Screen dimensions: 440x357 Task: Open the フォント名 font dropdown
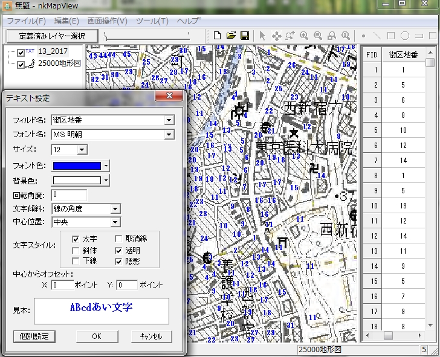(x=169, y=135)
